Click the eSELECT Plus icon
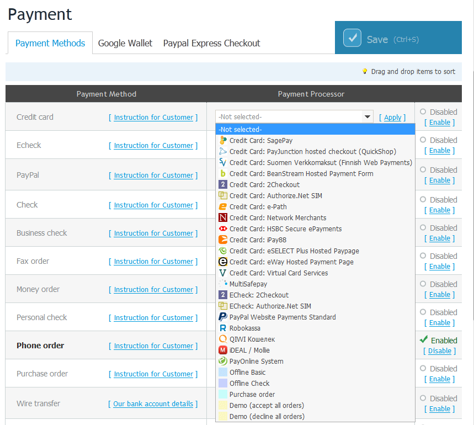 click(223, 251)
